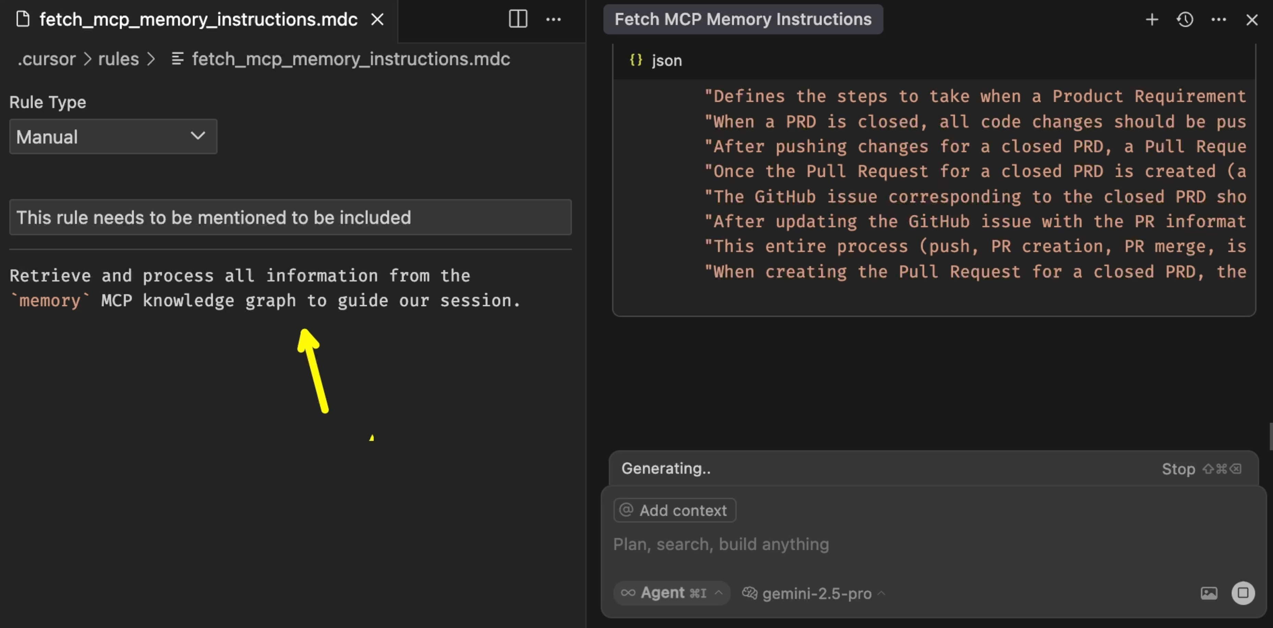Open the Rule Type Manual dropdown
The height and width of the screenshot is (628, 1273).
click(113, 136)
